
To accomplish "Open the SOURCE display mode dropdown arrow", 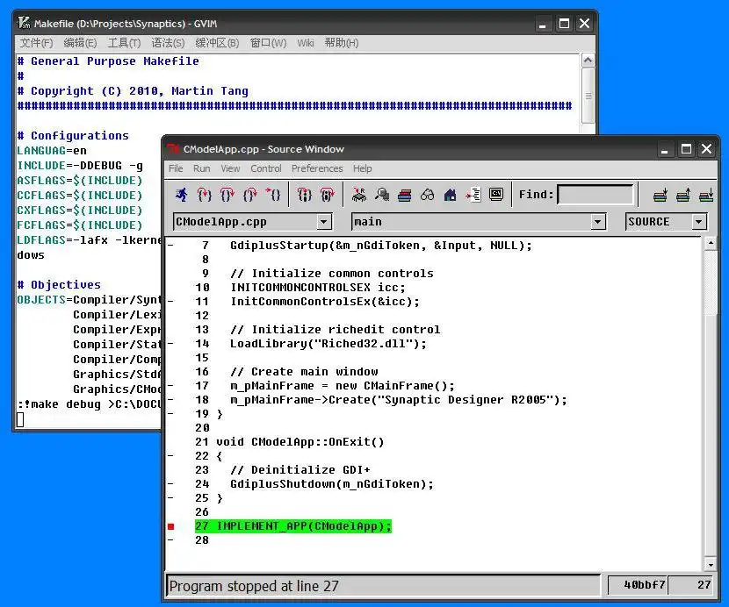I will pyautogui.click(x=699, y=222).
